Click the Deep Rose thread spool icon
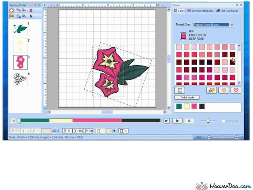253x190 pixels. (183, 36)
